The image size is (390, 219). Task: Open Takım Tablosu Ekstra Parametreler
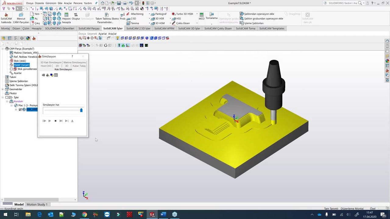[107, 18]
